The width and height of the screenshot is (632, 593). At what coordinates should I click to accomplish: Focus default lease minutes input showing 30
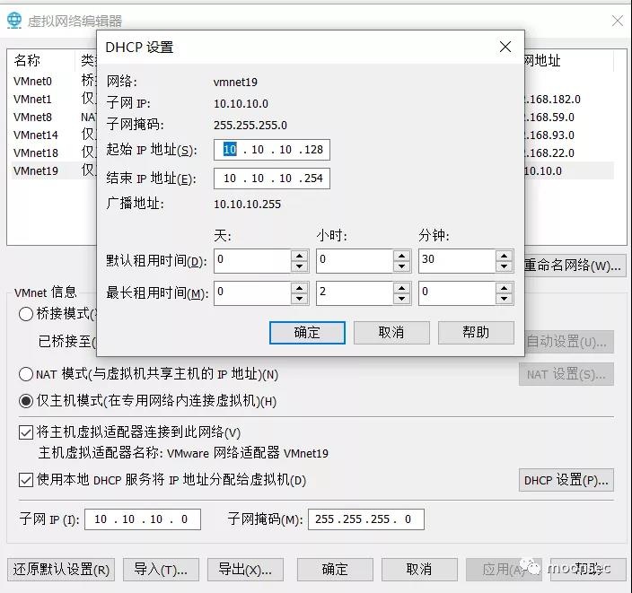pyautogui.click(x=457, y=261)
